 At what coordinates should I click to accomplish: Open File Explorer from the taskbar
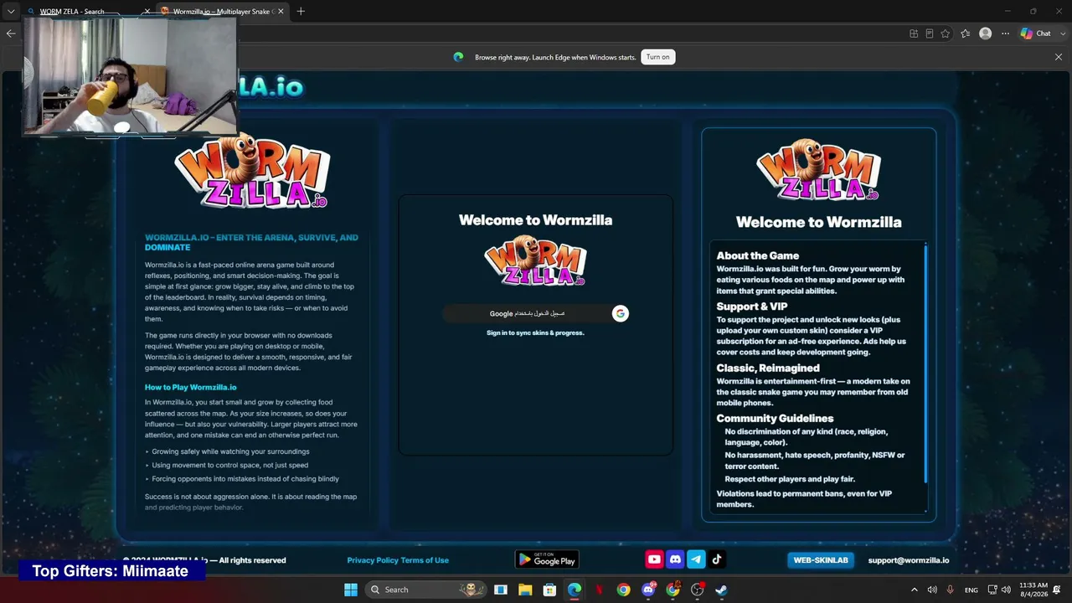coord(525,590)
